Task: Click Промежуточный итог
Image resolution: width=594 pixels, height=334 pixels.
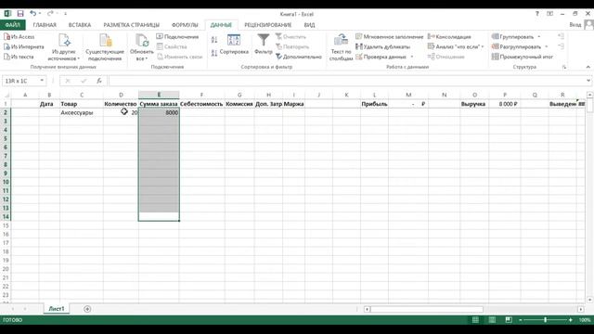Action: (523, 57)
